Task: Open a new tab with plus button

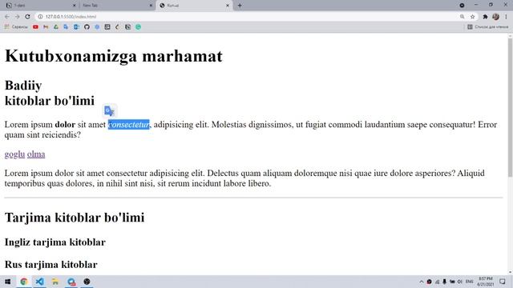Action: click(240, 6)
